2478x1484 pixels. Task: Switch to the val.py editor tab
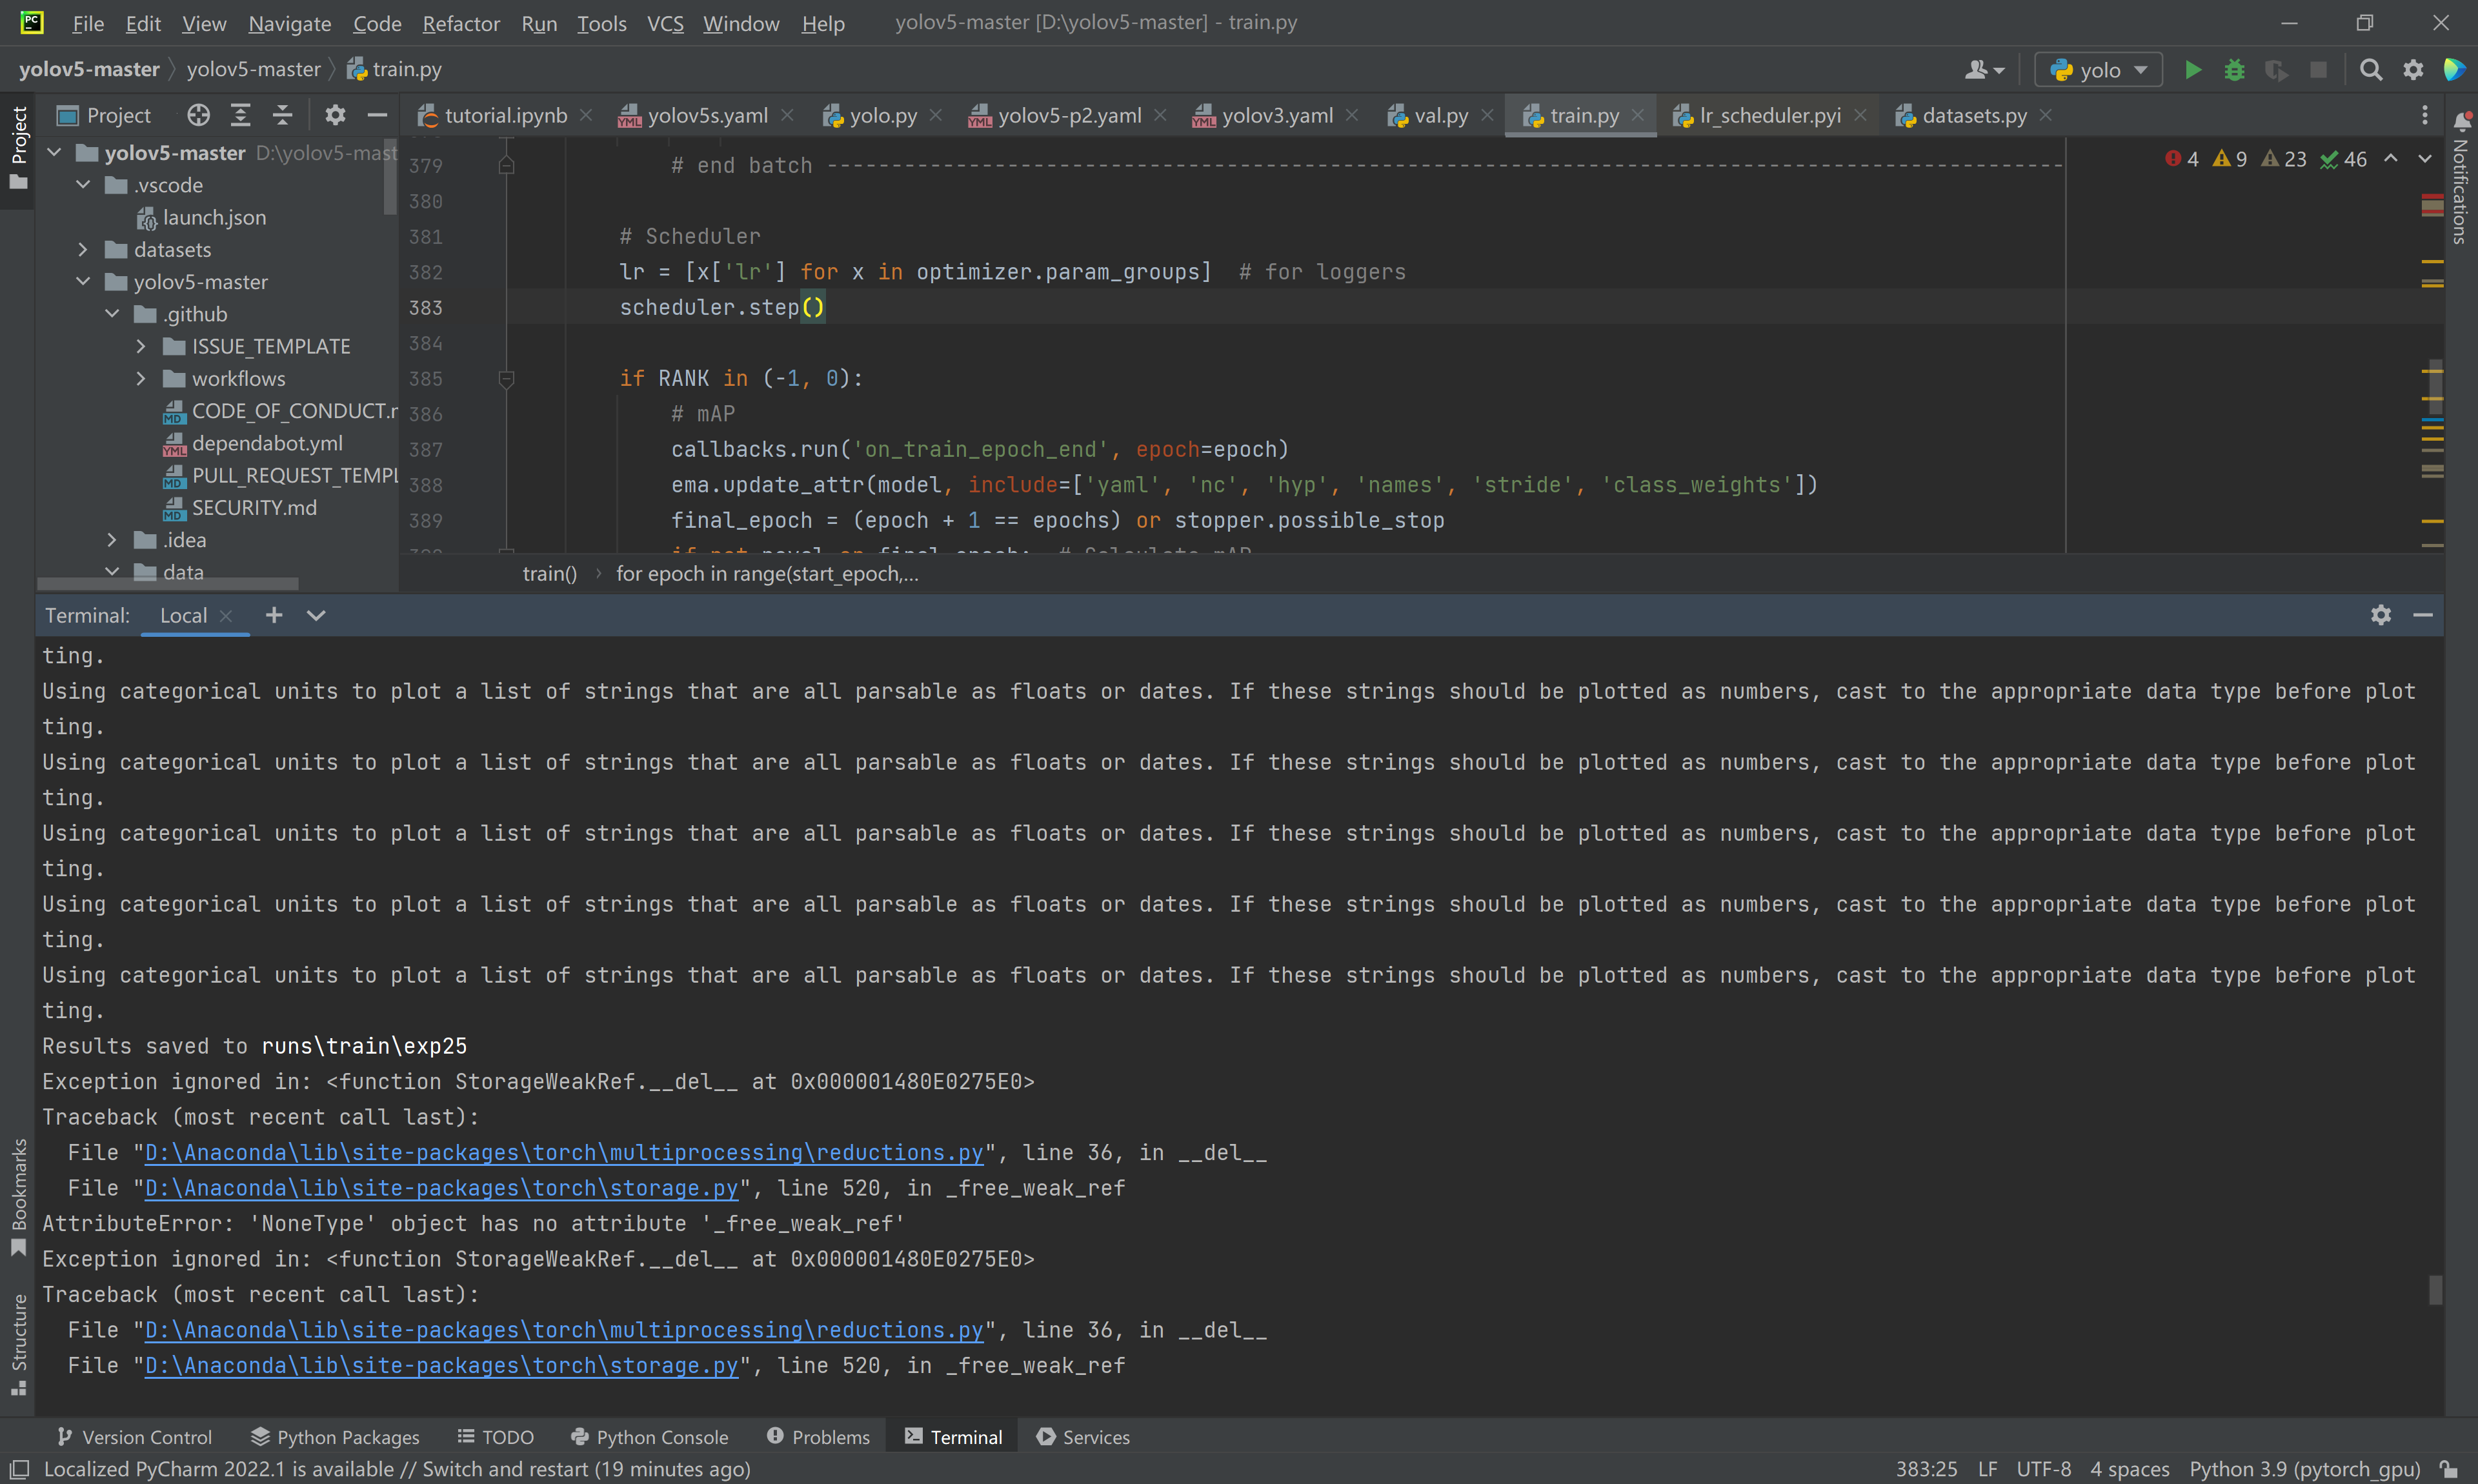[1440, 115]
